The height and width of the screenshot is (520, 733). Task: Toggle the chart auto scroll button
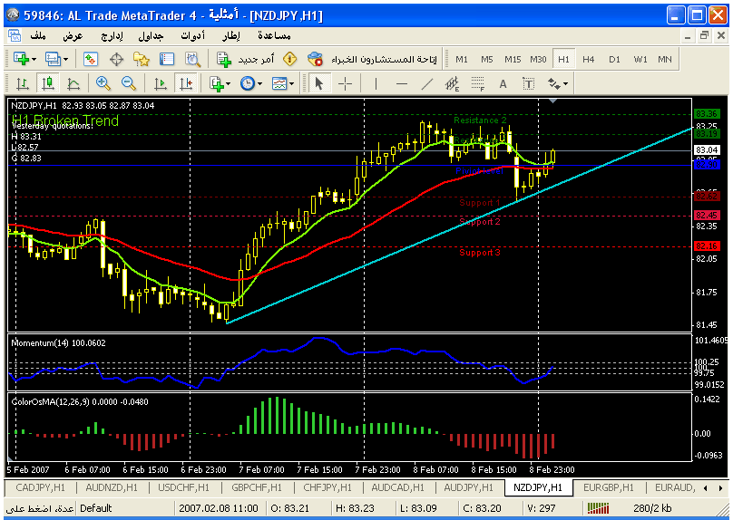tap(160, 83)
